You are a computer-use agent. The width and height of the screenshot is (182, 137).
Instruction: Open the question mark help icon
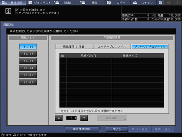coord(177,2)
